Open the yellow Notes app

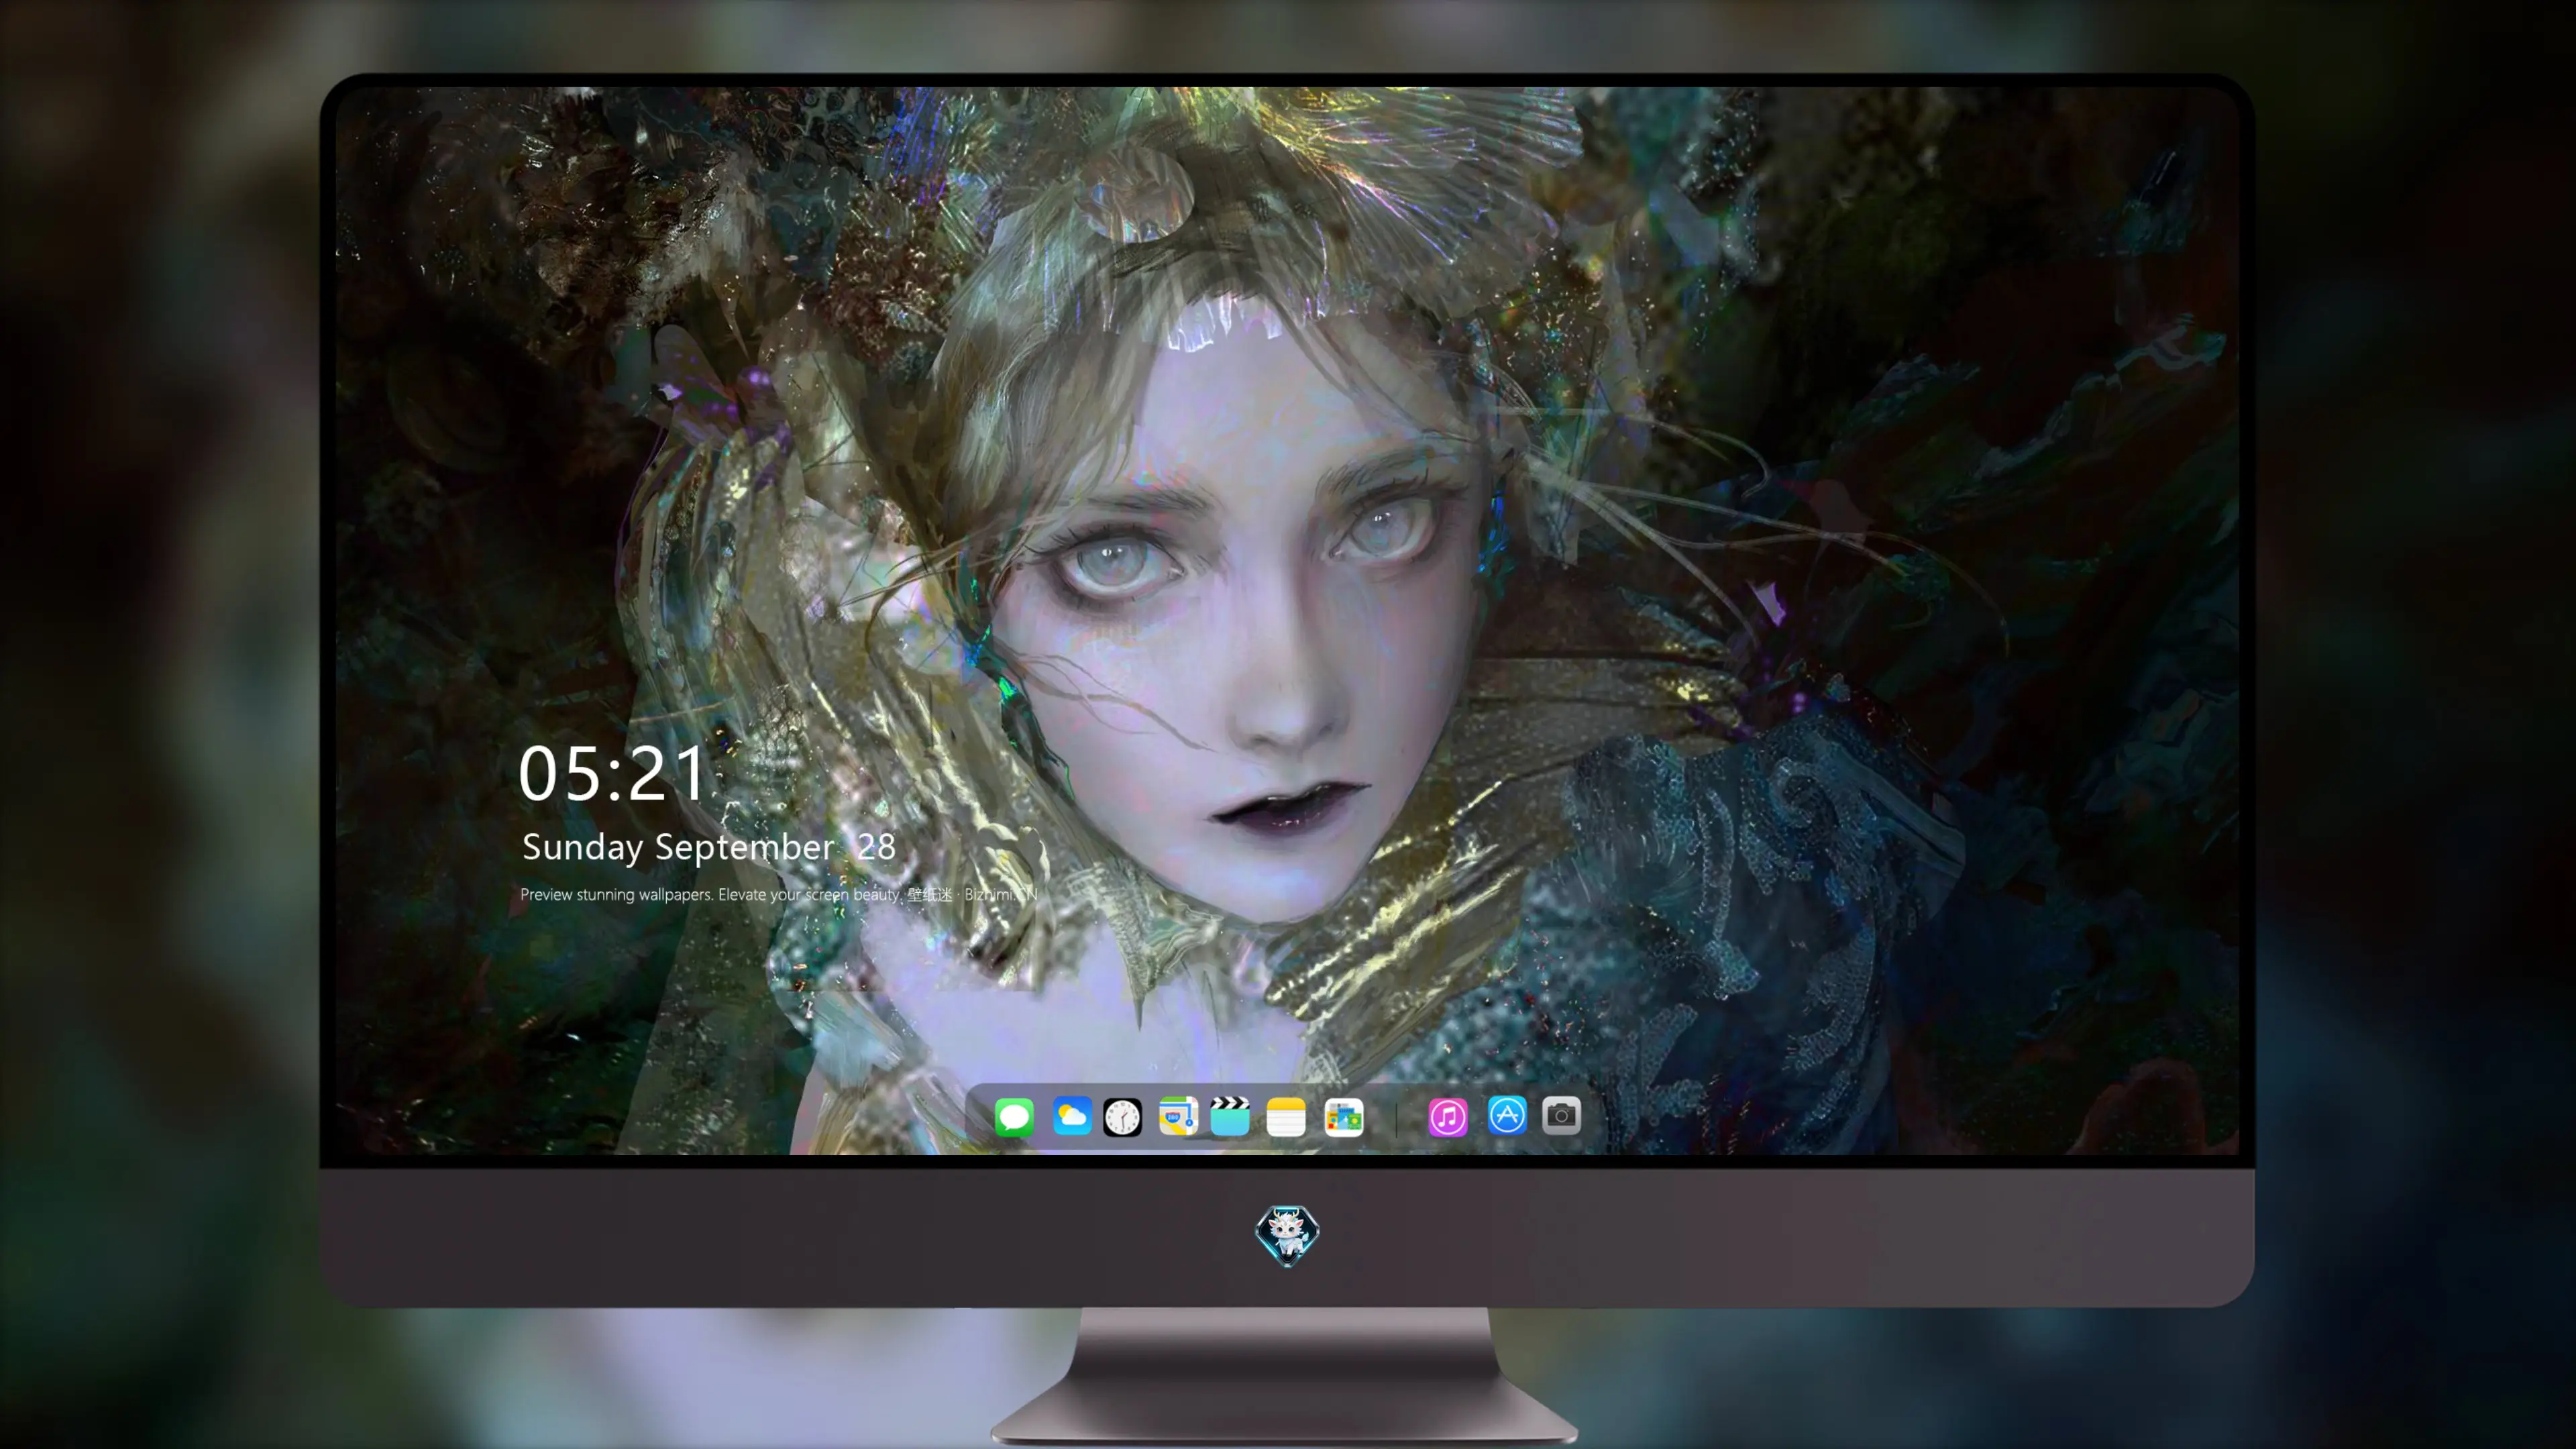tap(1286, 1116)
